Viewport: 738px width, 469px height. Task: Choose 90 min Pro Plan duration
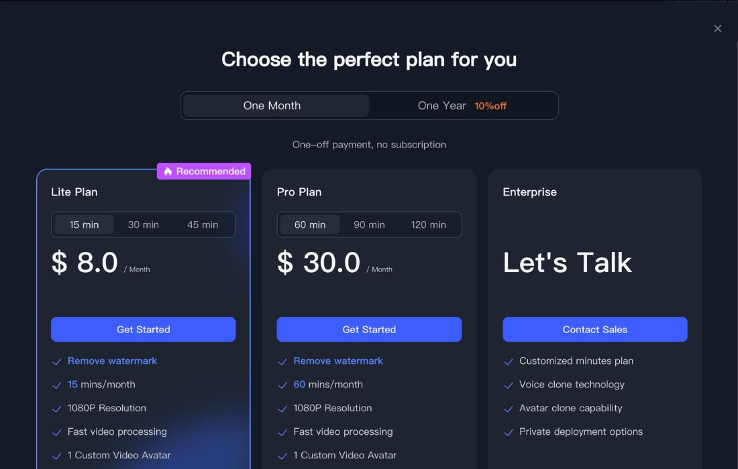(369, 225)
